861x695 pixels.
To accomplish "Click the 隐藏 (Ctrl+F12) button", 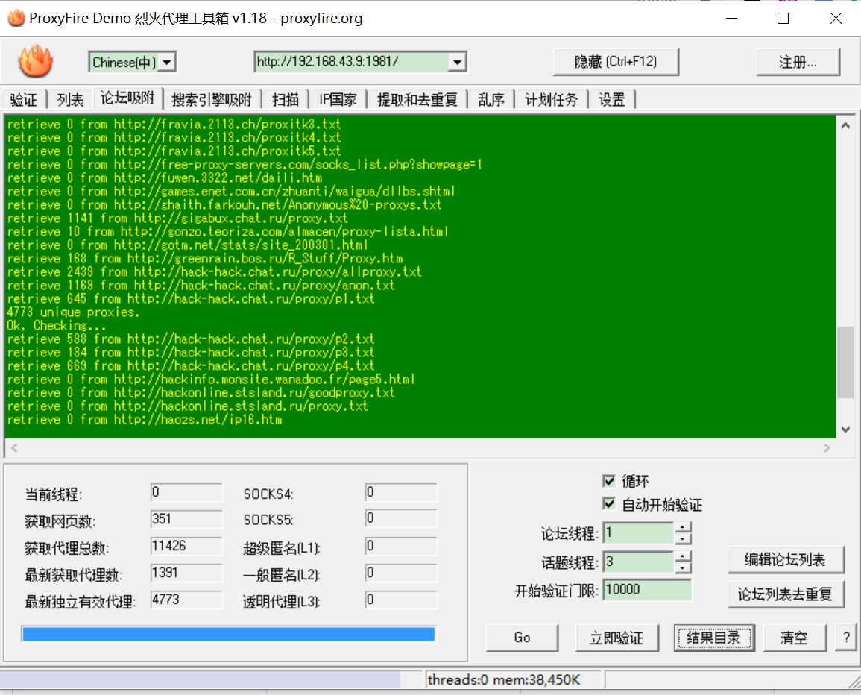I will [616, 62].
